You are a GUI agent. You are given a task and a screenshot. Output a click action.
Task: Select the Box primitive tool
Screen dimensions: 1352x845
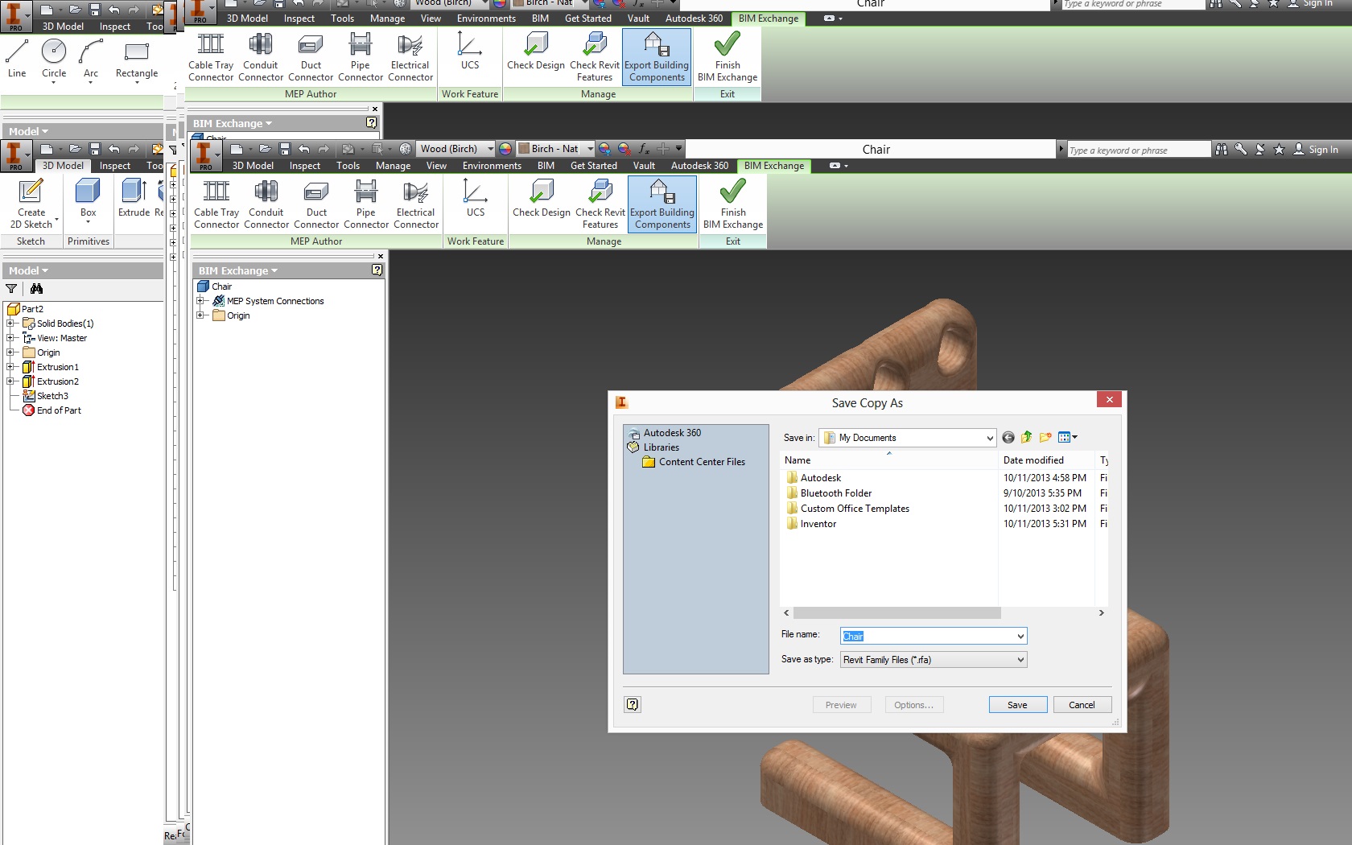point(88,200)
